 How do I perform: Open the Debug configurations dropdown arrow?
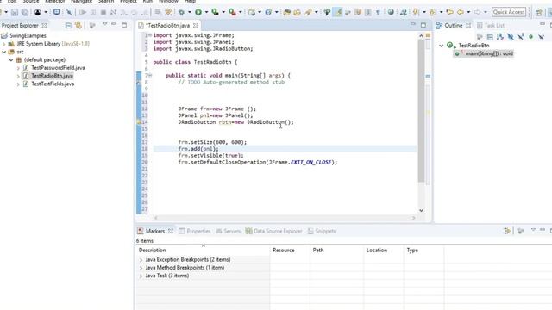coord(190,12)
